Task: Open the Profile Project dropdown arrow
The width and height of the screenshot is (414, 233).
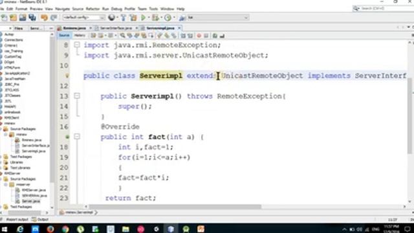Action: 174,17
